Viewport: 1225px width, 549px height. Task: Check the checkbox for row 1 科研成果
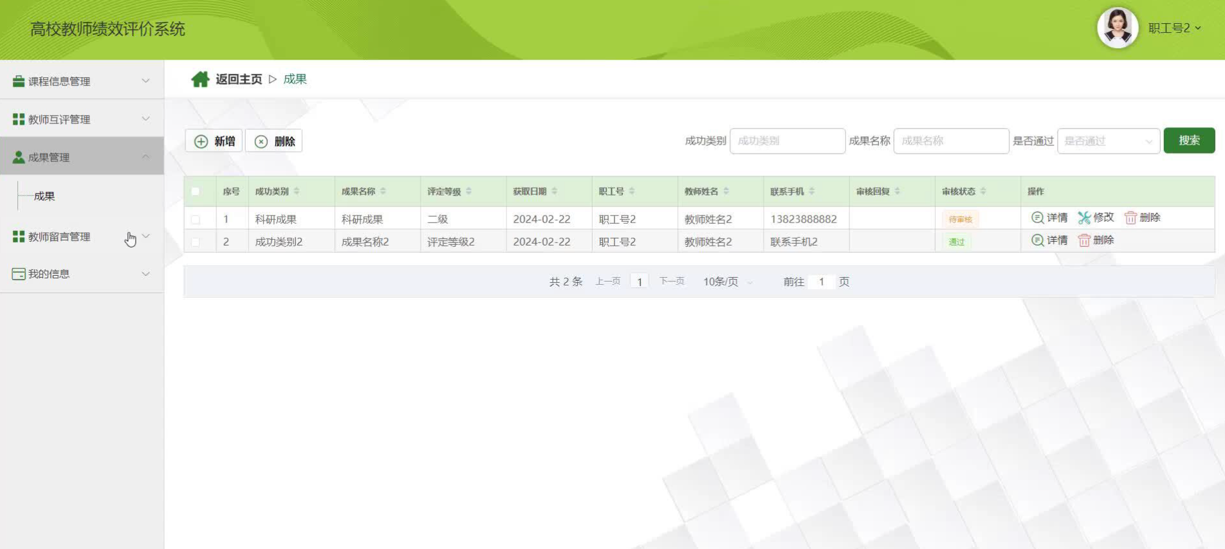196,219
